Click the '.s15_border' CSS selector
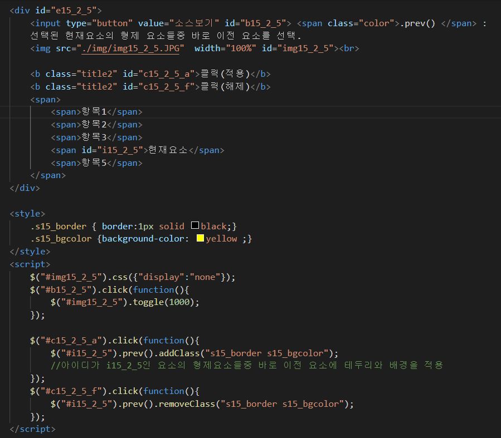This screenshot has width=501, height=438. coord(59,227)
